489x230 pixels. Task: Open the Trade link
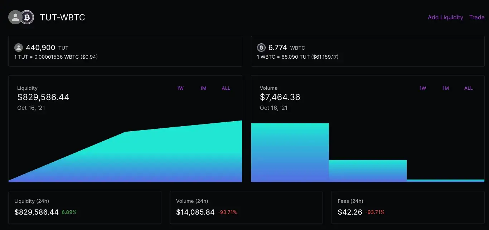pos(477,17)
